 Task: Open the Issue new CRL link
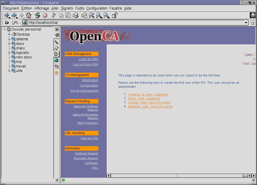89,138
